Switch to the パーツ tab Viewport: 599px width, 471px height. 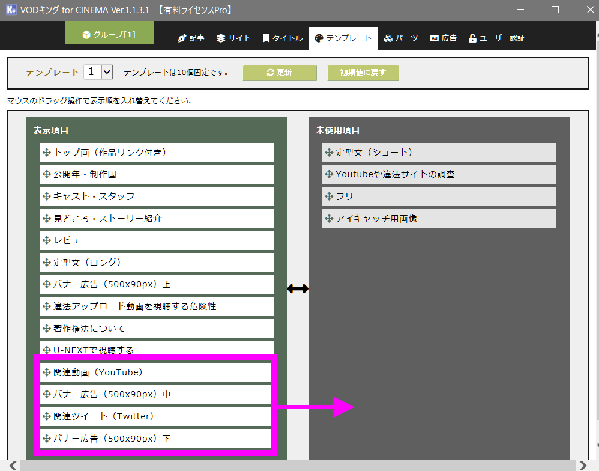pyautogui.click(x=400, y=38)
